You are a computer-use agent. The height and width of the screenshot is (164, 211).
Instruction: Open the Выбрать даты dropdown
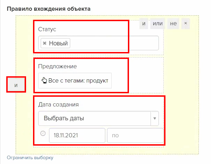tap(94, 118)
